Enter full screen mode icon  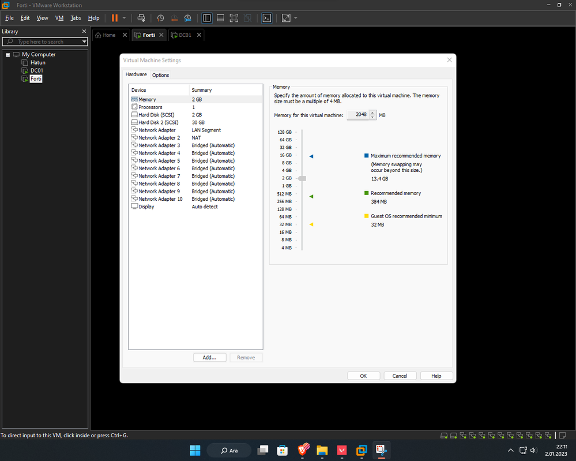click(234, 18)
